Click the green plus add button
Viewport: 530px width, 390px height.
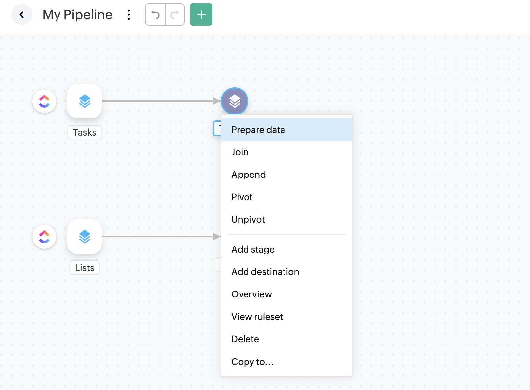point(201,15)
